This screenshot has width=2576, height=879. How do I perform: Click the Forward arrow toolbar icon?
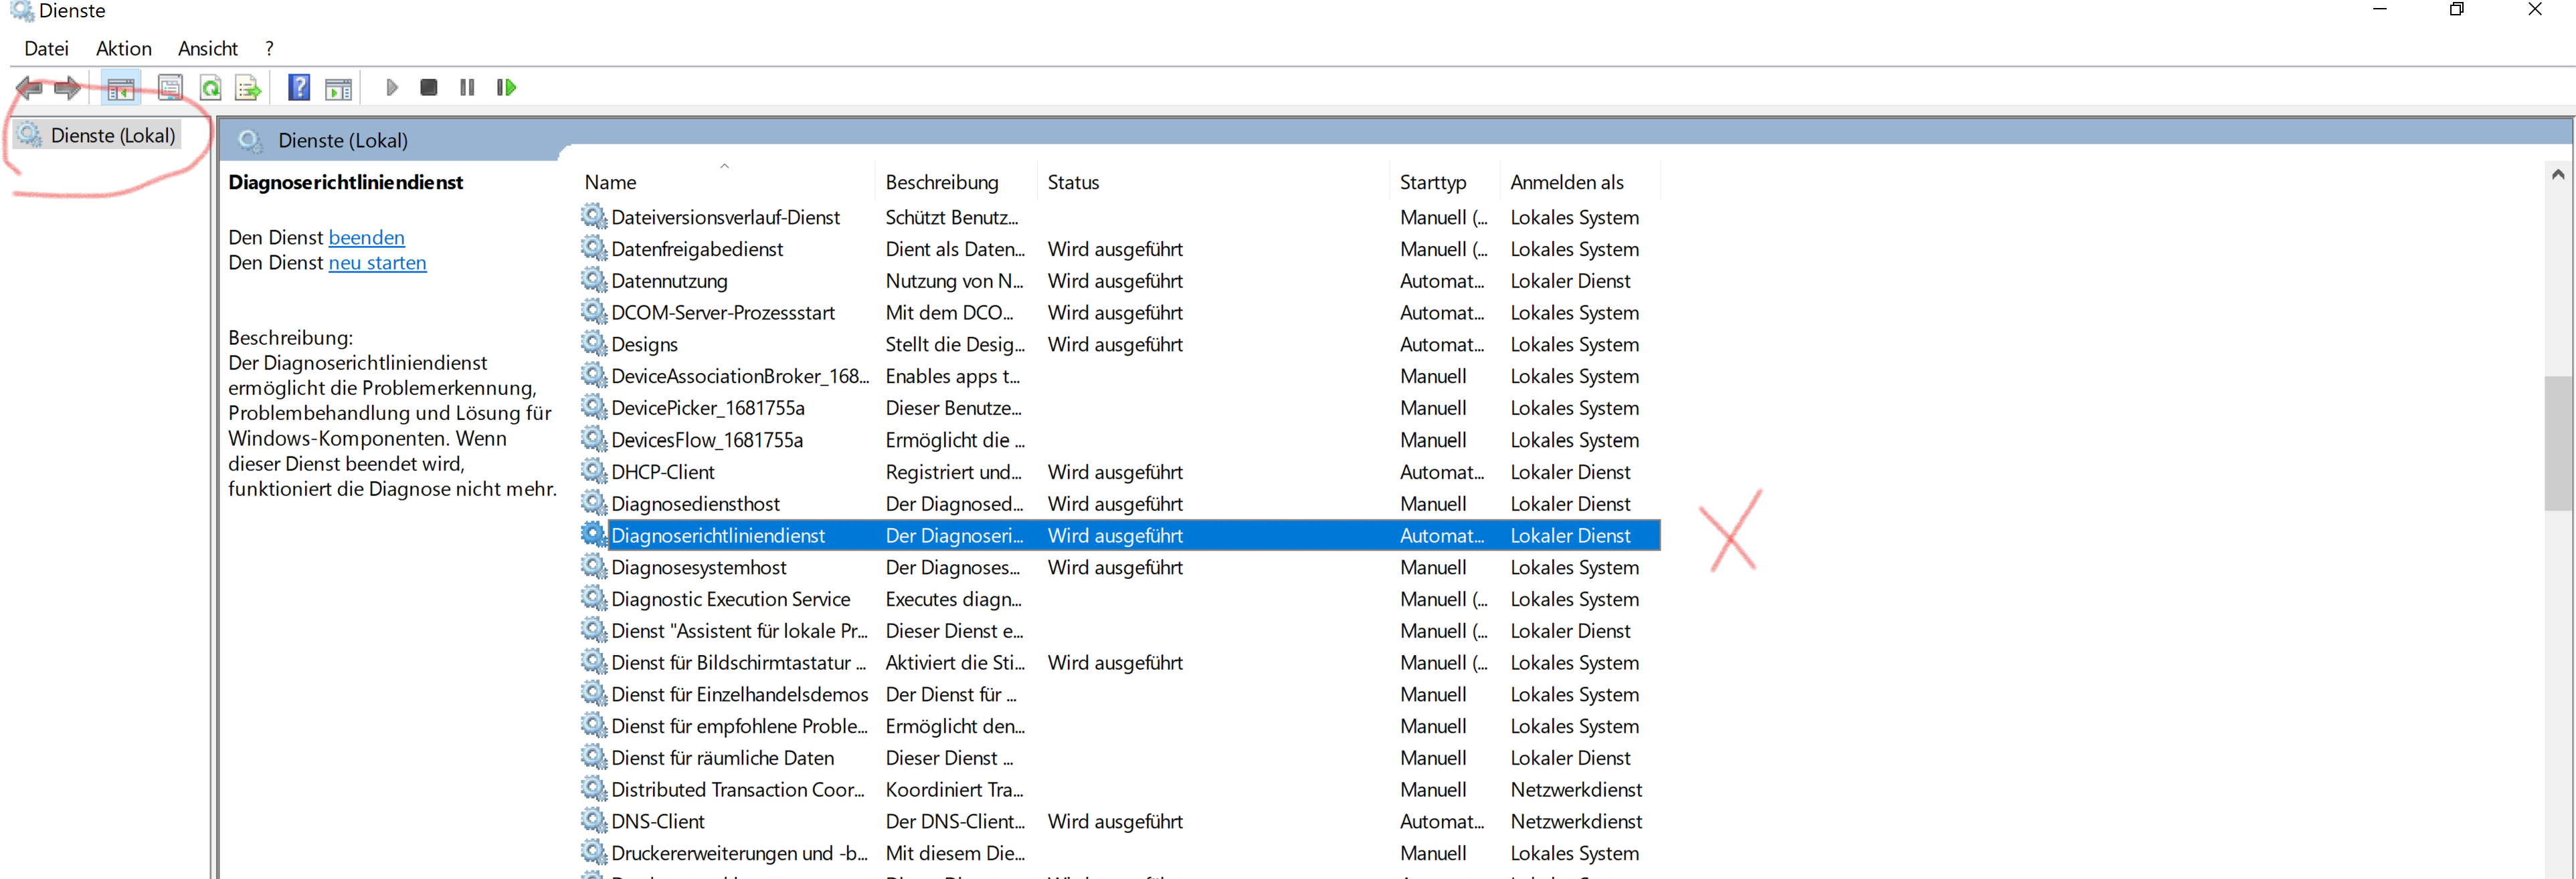coord(68,88)
